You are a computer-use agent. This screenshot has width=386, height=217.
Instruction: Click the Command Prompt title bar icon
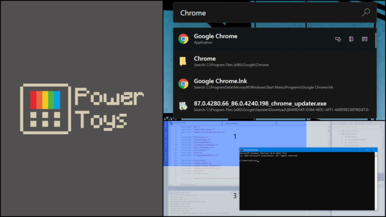242,150
